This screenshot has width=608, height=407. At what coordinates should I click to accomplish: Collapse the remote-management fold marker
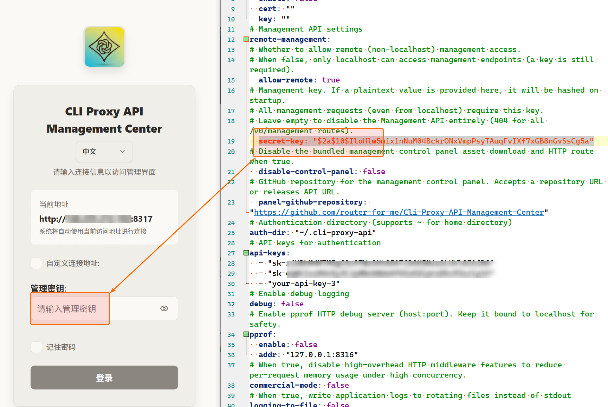(246, 39)
